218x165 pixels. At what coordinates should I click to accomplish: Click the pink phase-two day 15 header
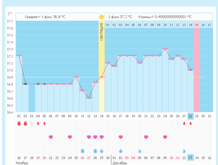point(197,25)
